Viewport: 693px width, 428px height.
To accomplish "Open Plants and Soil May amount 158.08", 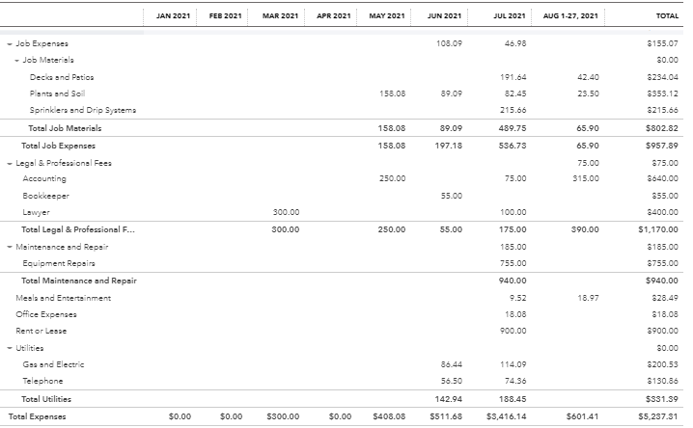I will [x=392, y=94].
